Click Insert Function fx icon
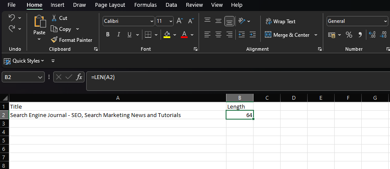This screenshot has height=169, width=390. tap(79, 77)
